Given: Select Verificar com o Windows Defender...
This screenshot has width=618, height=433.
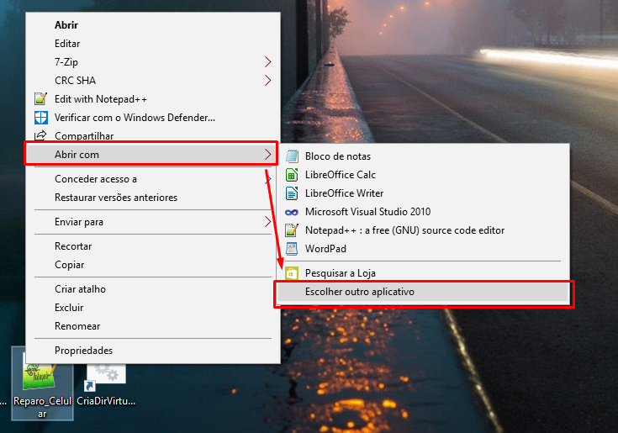Looking at the screenshot, I should click(x=153, y=118).
